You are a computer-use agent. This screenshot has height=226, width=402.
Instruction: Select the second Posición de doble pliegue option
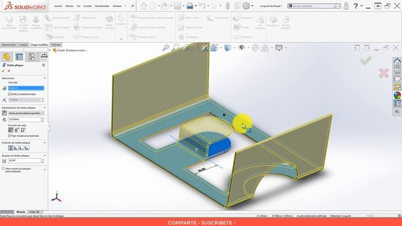(x=16, y=148)
